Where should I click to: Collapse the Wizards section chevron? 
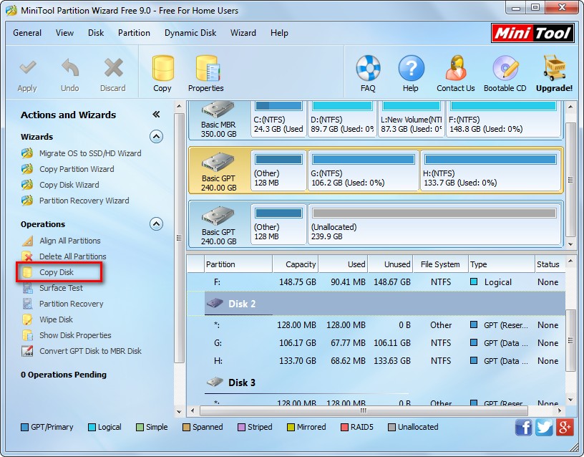tap(156, 136)
